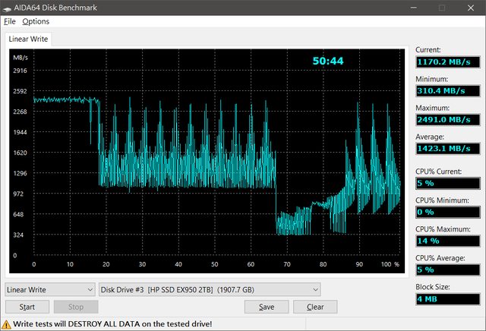Click the 50:44 elapsed timer on graph
This screenshot has width=486, height=331.
click(328, 61)
